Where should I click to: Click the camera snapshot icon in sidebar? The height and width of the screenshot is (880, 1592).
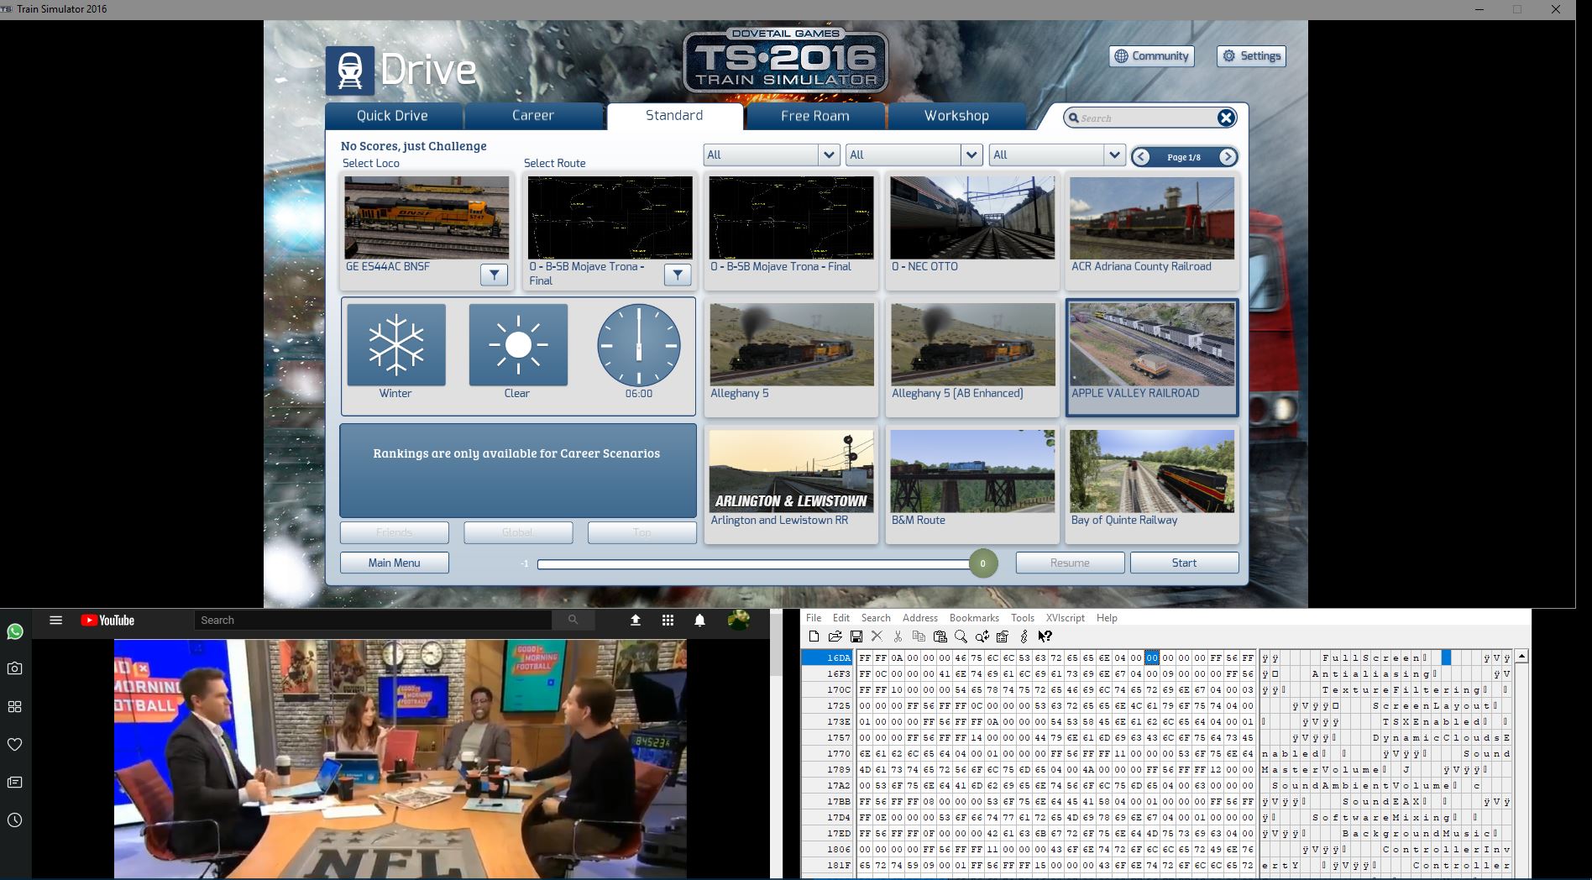click(x=15, y=668)
